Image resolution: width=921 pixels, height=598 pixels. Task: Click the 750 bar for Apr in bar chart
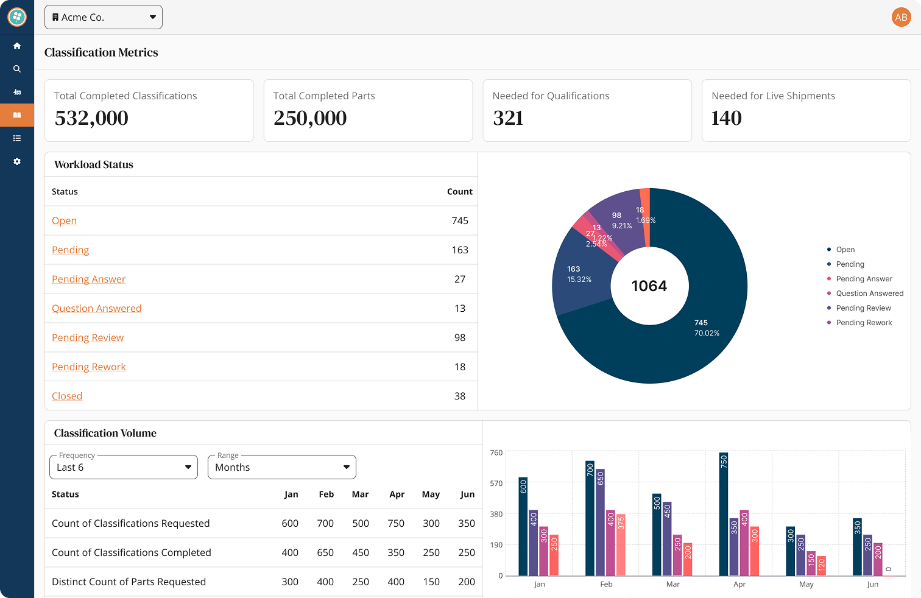pyautogui.click(x=724, y=514)
